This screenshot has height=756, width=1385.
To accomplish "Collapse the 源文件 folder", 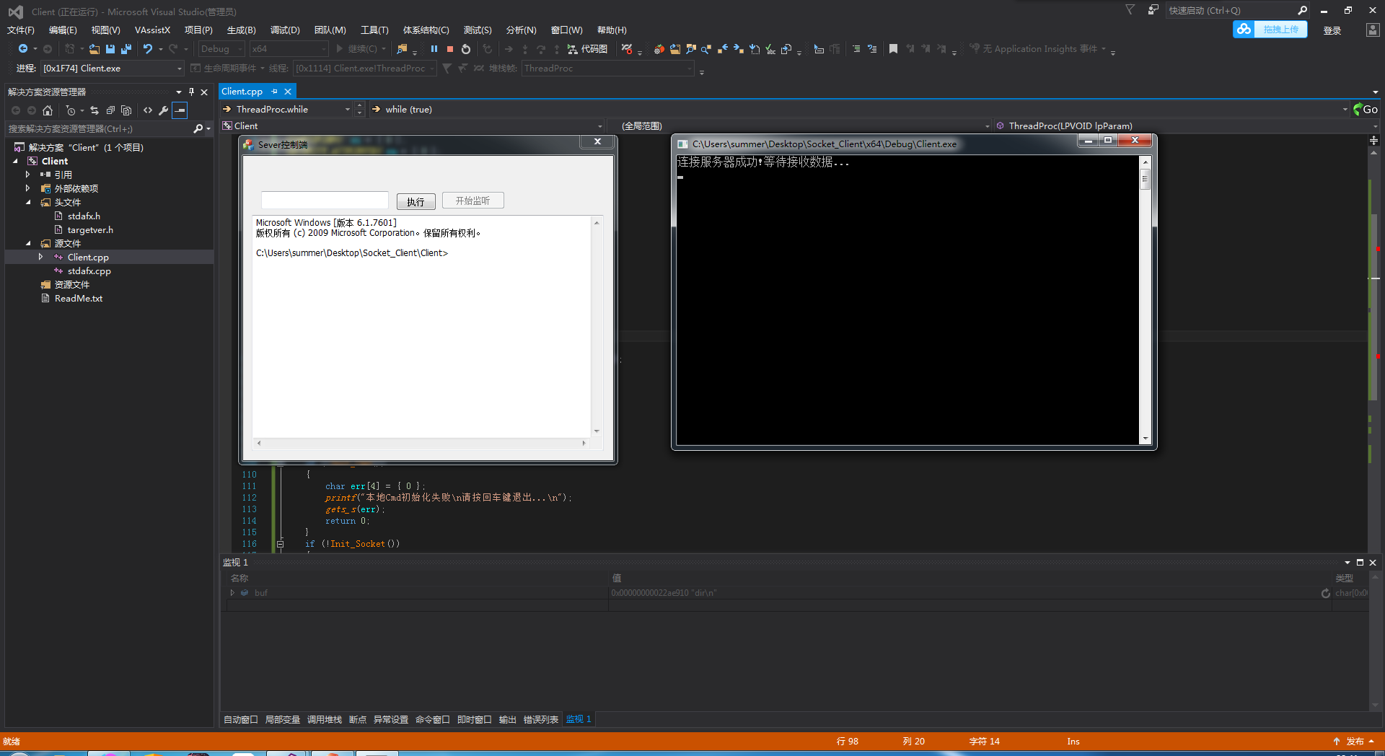I will pyautogui.click(x=28, y=243).
